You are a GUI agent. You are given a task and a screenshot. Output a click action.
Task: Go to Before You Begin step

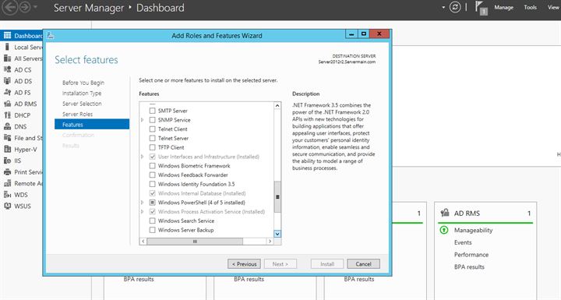pos(83,83)
